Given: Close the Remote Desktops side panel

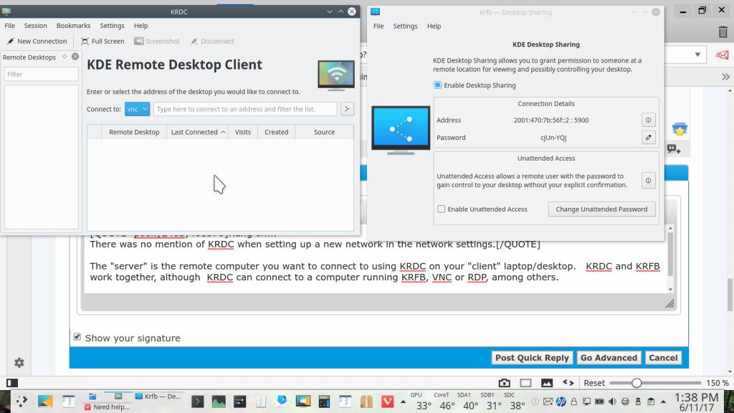Looking at the screenshot, I should (x=75, y=57).
